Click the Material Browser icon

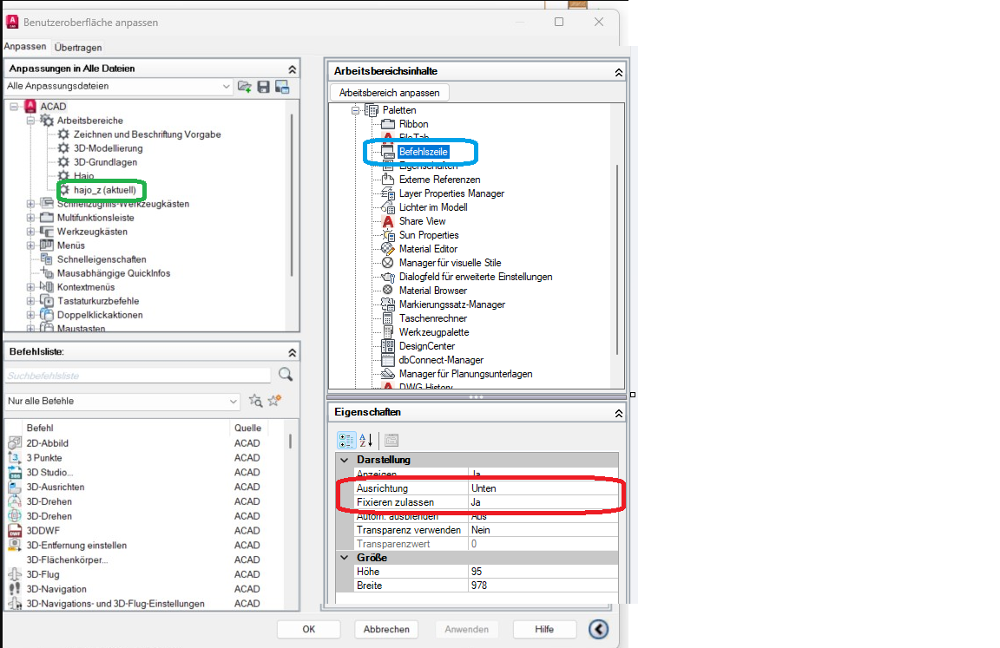(388, 291)
